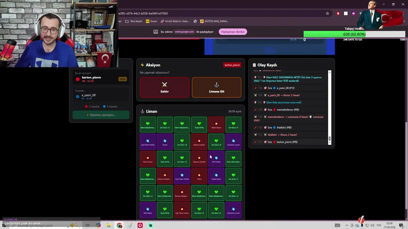Click the lightning icon beside Aksiyon
The width and height of the screenshot is (408, 229).
tap(142, 65)
